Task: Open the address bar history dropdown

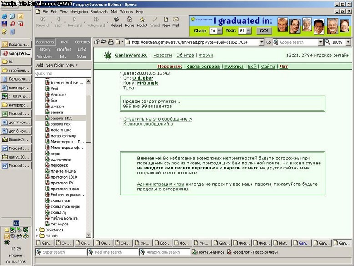Action: (x=262, y=42)
